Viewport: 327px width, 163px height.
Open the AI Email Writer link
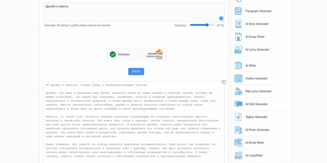(255, 143)
